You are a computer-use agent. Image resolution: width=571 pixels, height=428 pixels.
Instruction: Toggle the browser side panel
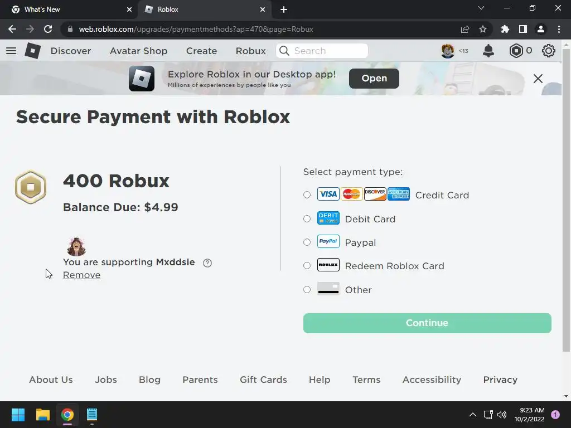coord(523,29)
